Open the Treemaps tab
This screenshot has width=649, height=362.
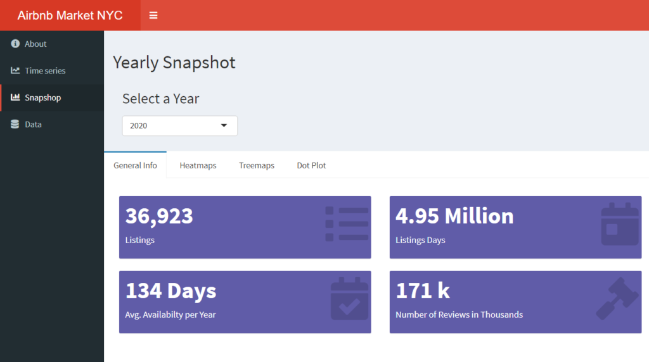(x=257, y=165)
